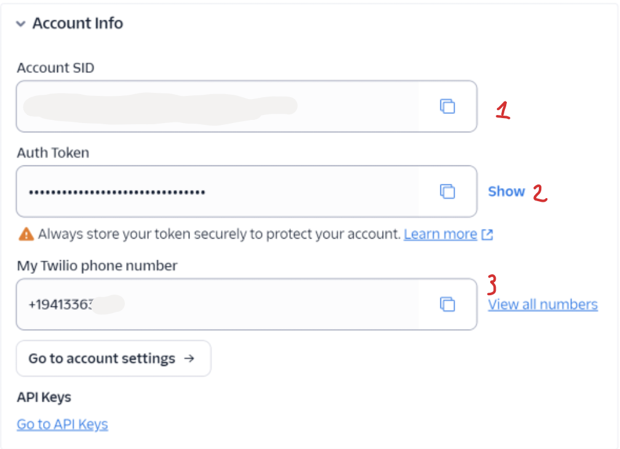Click inside the Account SID field
This screenshot has height=449, width=620.
click(x=215, y=106)
